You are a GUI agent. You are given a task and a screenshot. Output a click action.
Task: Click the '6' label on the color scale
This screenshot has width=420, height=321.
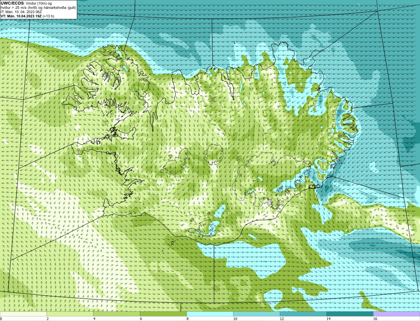141,319
